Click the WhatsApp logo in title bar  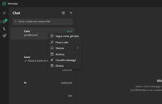4,4
